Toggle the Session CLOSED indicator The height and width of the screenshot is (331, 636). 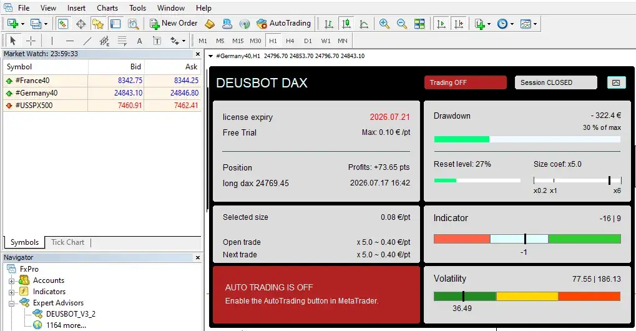(555, 82)
